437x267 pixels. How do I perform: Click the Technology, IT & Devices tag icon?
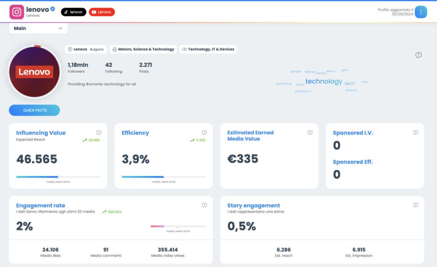point(184,49)
